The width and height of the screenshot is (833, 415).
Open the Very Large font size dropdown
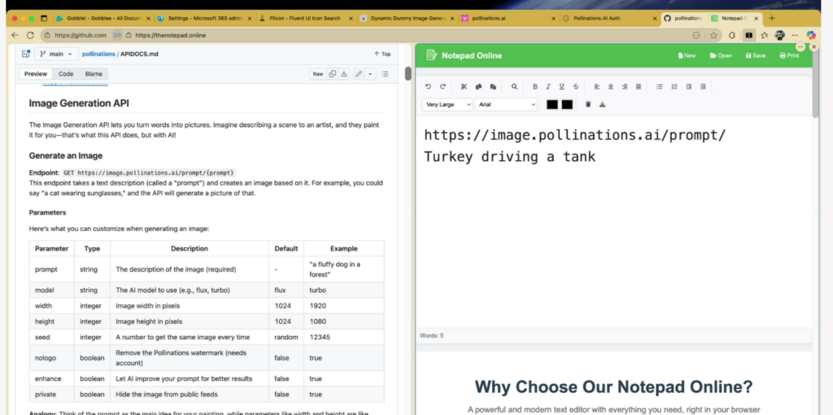coord(447,104)
